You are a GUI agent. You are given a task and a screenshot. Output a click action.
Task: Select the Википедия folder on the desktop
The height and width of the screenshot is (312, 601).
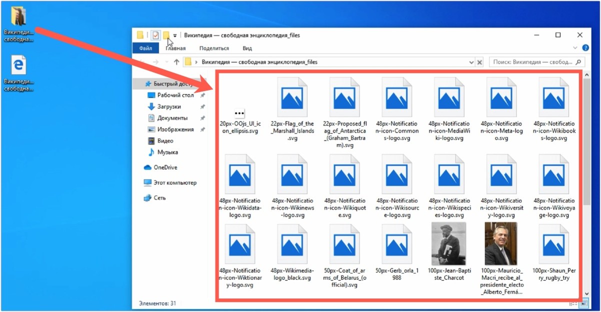click(18, 23)
